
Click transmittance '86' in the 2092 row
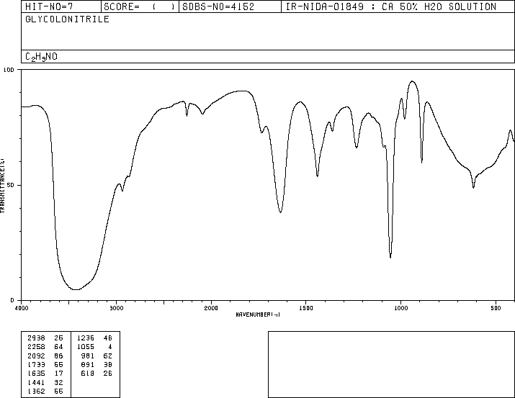pos(58,356)
